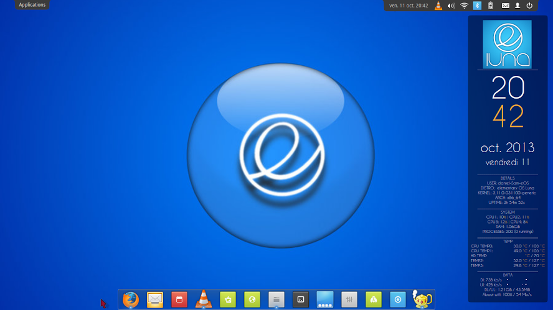Launch VLC media player from dock
The image size is (553, 310).
click(204, 299)
